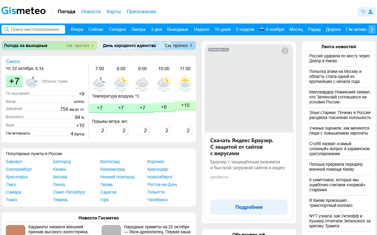The image size is (377, 235).
Task: Click the +7 current temperature badge
Action: (x=14, y=81)
